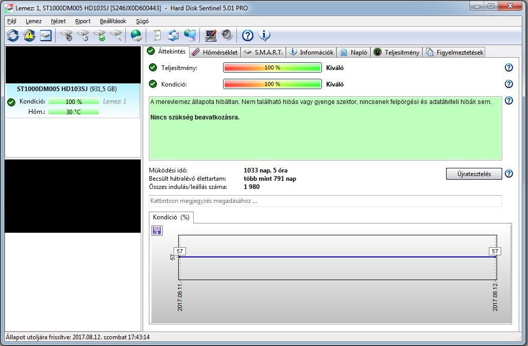Click help icon beside the status text box
Image resolution: width=528 pixels, height=346 pixels.
tap(509, 100)
